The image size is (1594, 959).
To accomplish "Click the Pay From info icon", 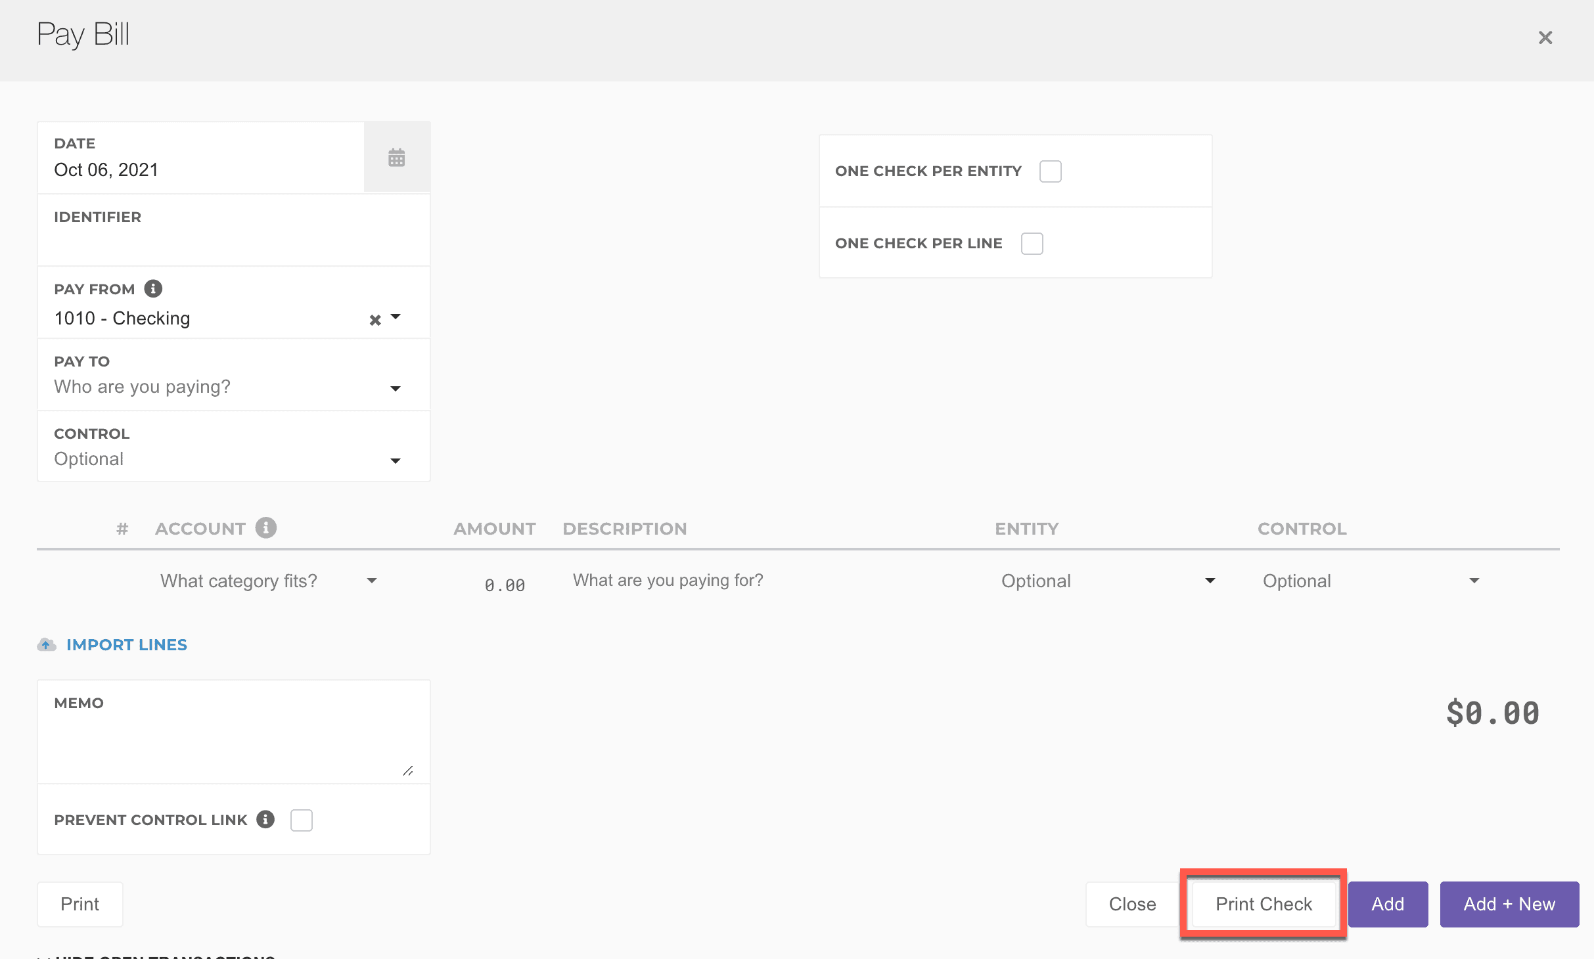I will tap(153, 288).
